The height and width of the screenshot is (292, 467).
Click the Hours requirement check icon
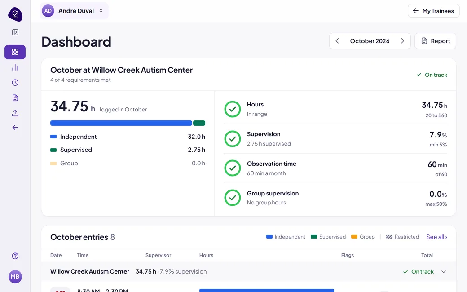pyautogui.click(x=233, y=109)
